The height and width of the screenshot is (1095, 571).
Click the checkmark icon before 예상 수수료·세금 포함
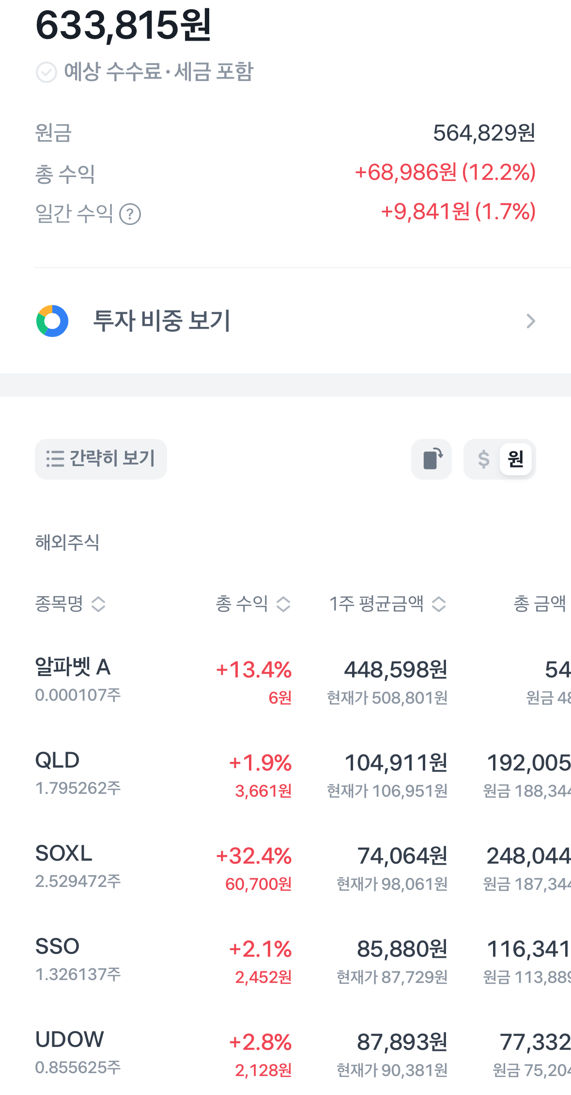46,73
